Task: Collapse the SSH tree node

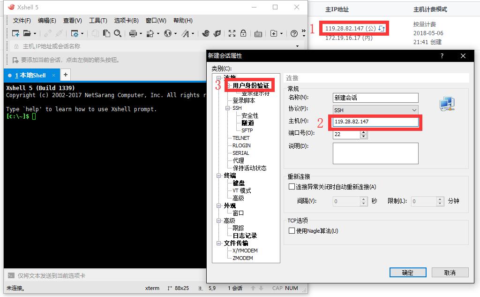Action: [x=227, y=108]
